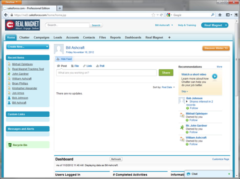Click the Salesforce search input field
Viewport: 240px width, 179px height.
pyautogui.click(x=67, y=25)
